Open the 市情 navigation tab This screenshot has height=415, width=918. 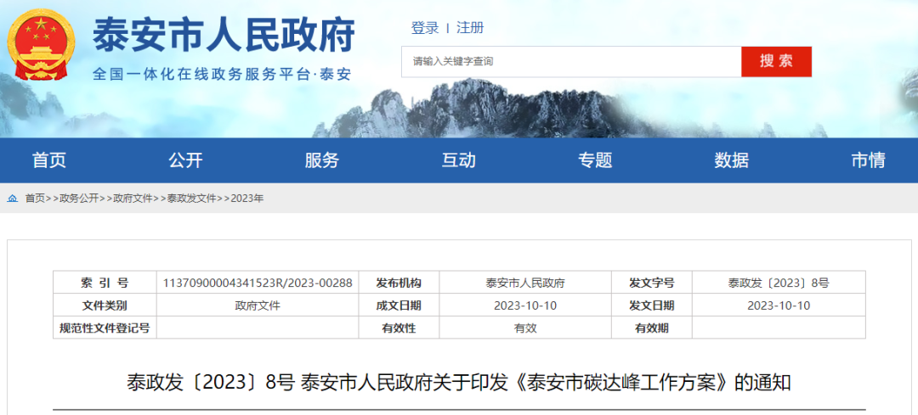[868, 160]
